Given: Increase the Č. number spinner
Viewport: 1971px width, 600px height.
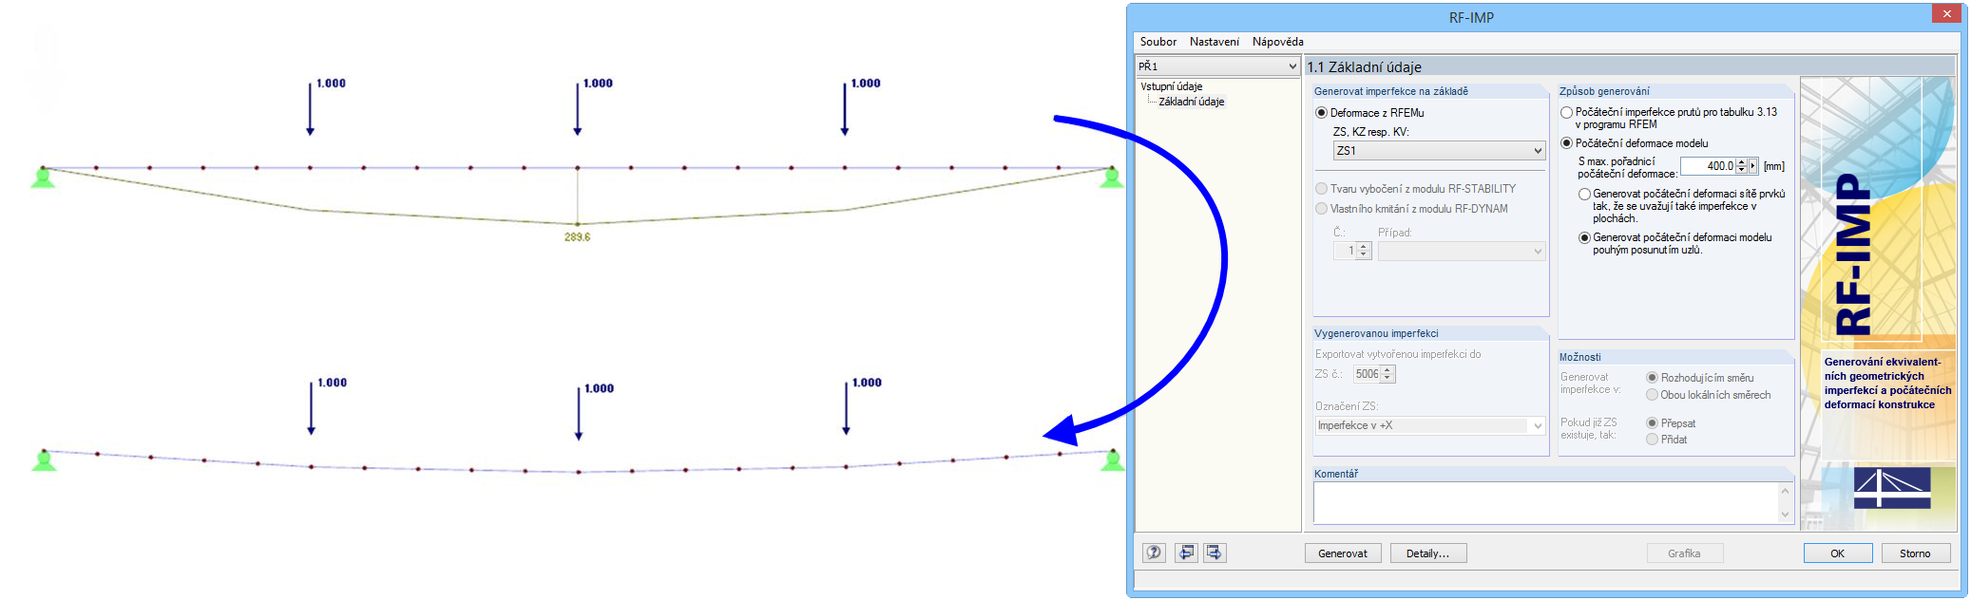Looking at the screenshot, I should point(1364,247).
